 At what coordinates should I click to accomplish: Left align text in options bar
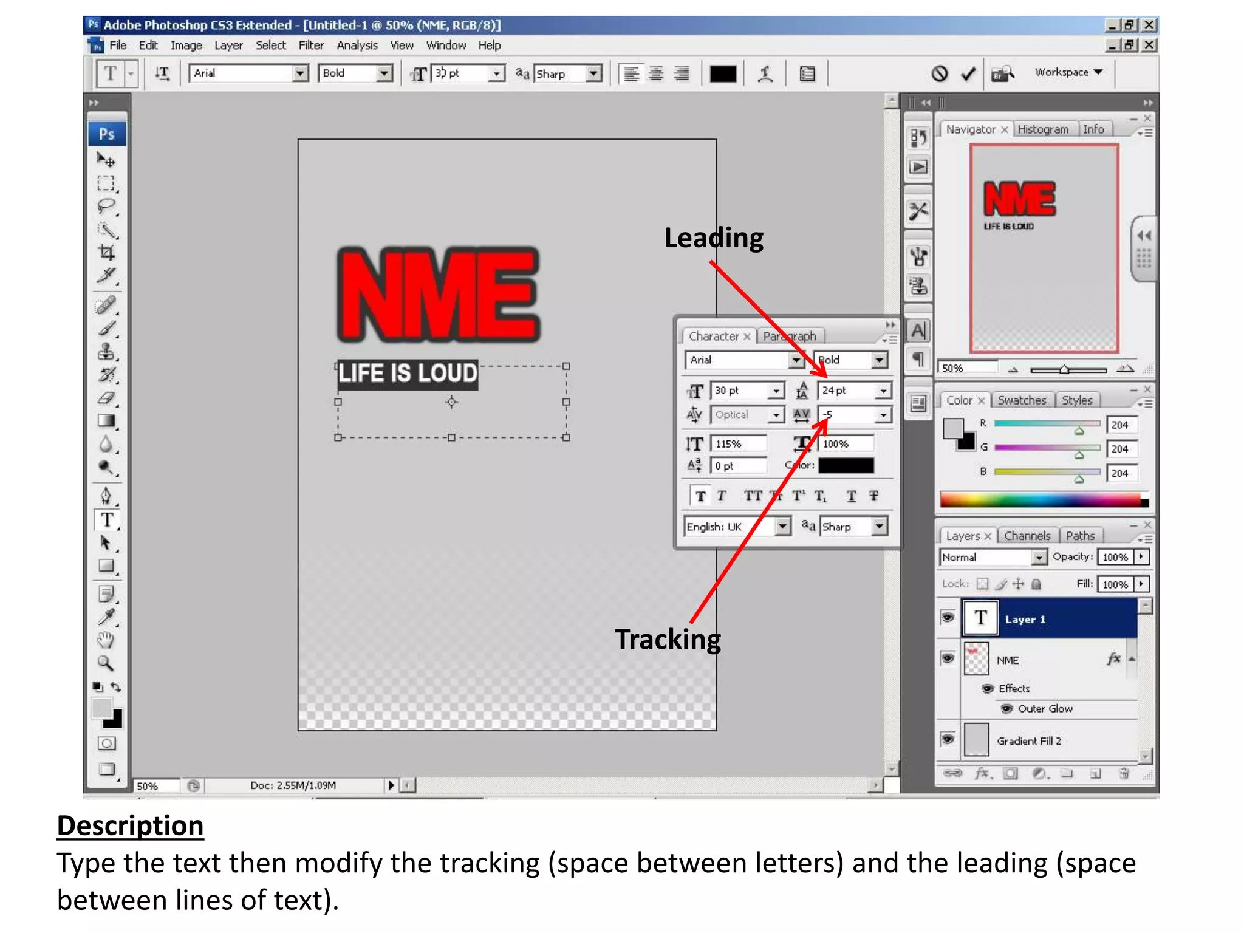(632, 74)
